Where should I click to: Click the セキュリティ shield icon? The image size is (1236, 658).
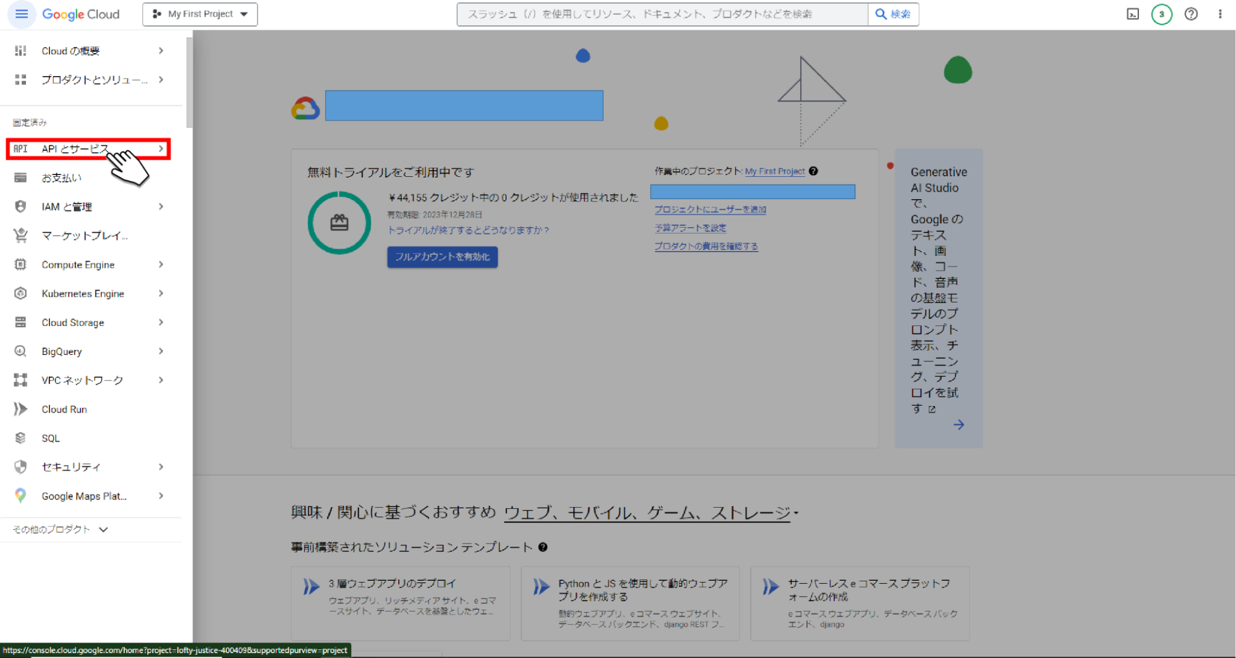[20, 467]
